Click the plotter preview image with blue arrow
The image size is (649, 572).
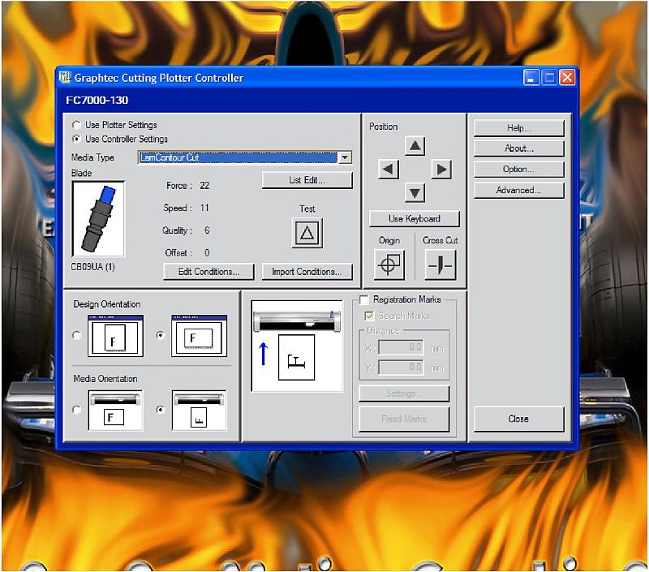click(297, 346)
